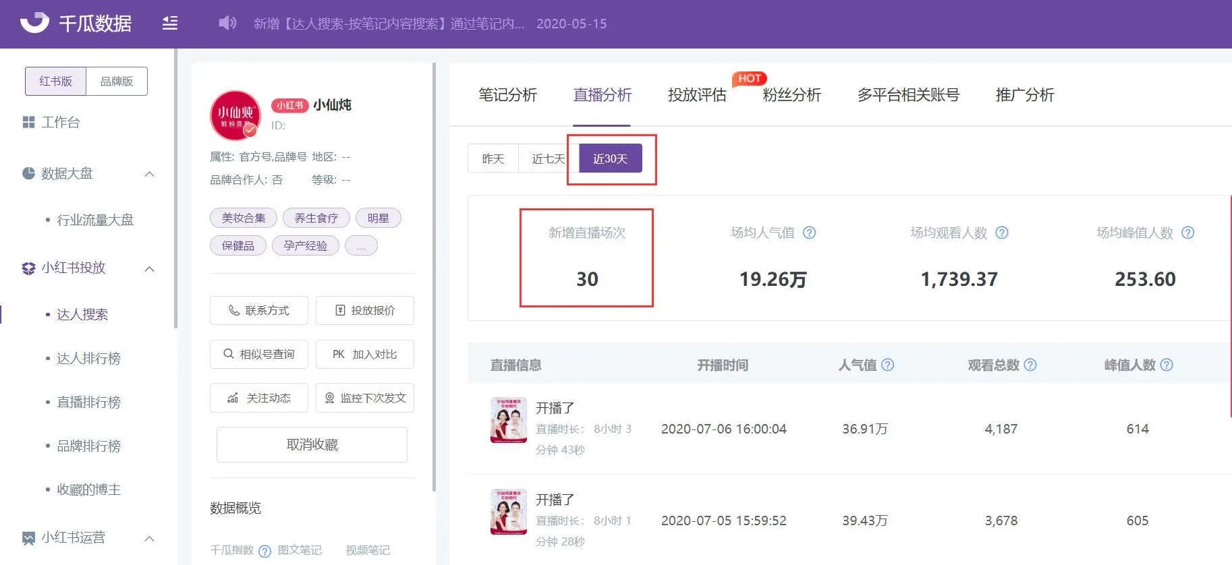Image resolution: width=1232 pixels, height=565 pixels.
Task: Click the phone icon in 联系方式
Action: tap(233, 310)
